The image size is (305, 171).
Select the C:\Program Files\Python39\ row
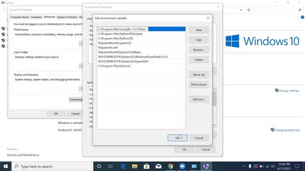point(141,38)
